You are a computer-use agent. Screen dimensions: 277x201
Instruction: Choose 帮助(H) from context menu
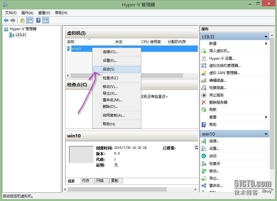(117, 124)
